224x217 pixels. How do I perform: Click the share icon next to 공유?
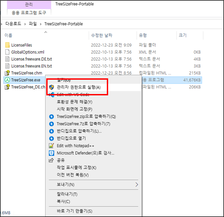pos(51,160)
